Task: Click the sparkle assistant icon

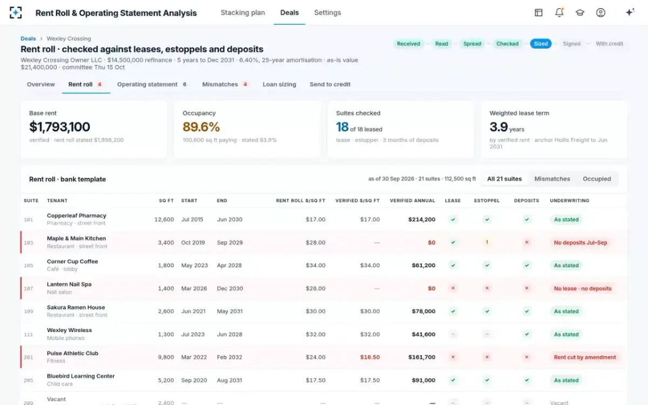Action: tap(630, 12)
